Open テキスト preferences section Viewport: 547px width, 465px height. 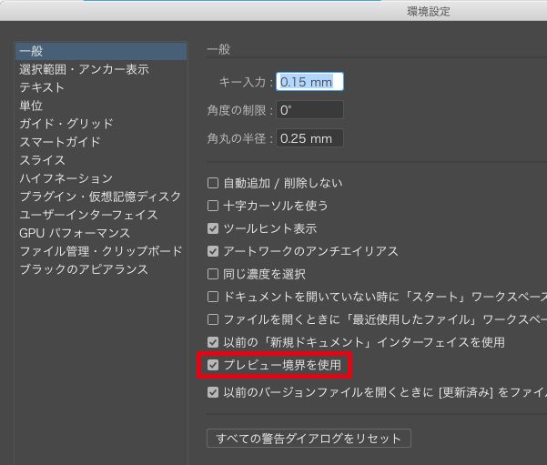click(42, 87)
